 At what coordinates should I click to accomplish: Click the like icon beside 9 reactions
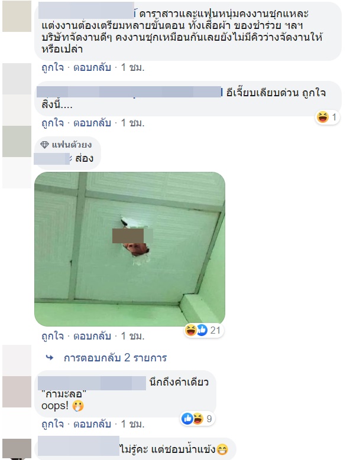point(187,419)
